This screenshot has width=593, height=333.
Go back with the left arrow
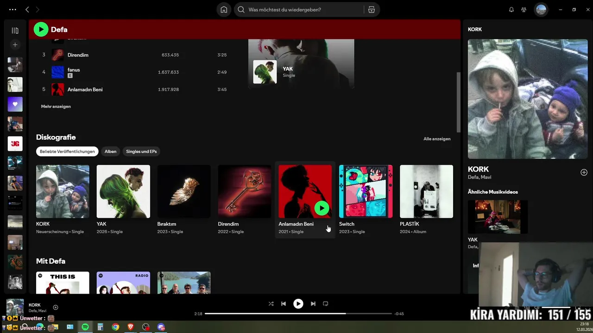pyautogui.click(x=27, y=9)
